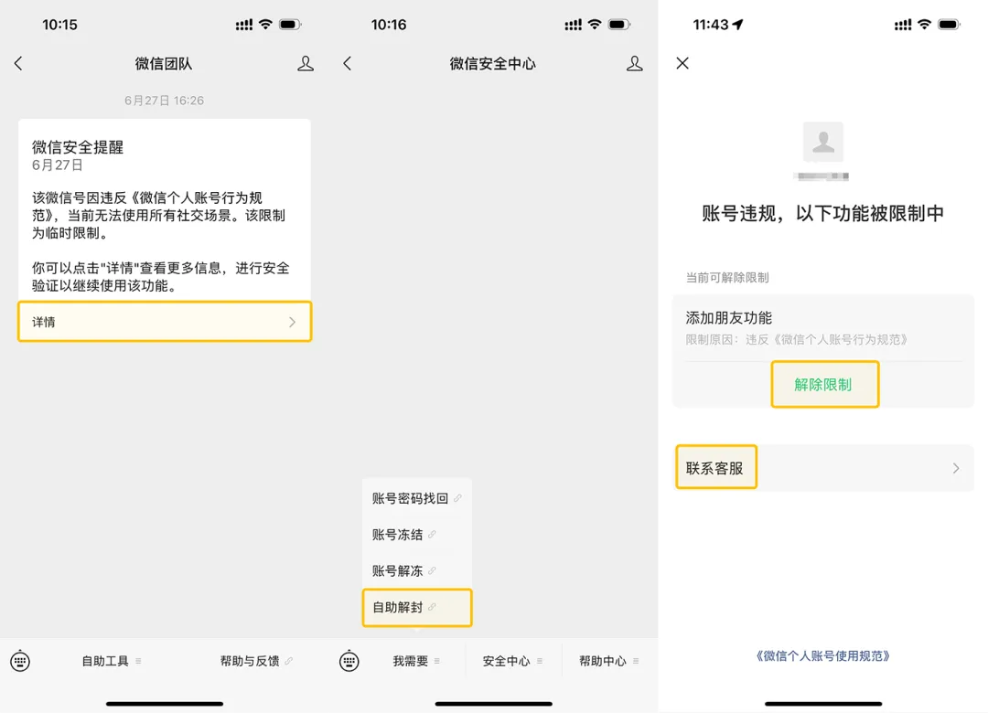Image resolution: width=988 pixels, height=713 pixels.
Task: Tap the 当前可解除限制 section label
Action: [x=727, y=278]
